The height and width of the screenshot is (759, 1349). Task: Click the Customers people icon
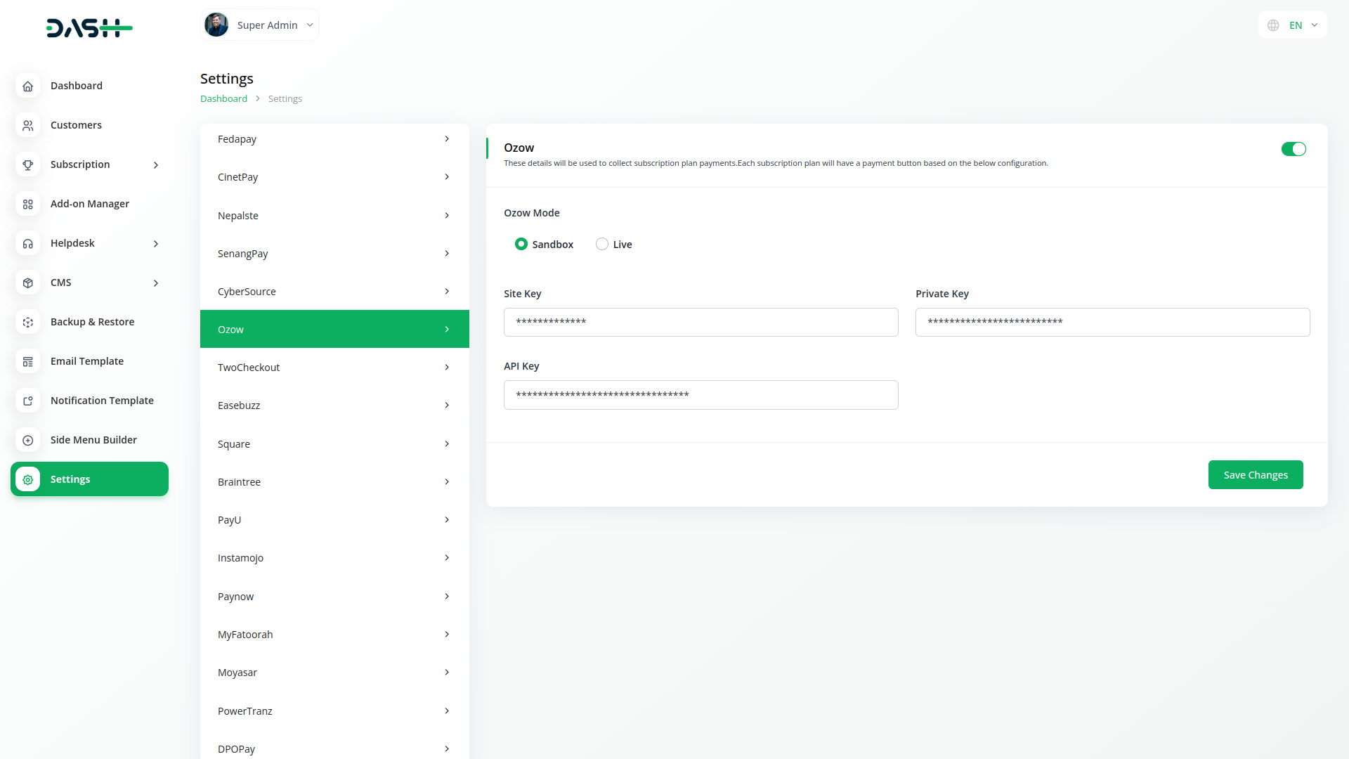click(27, 125)
